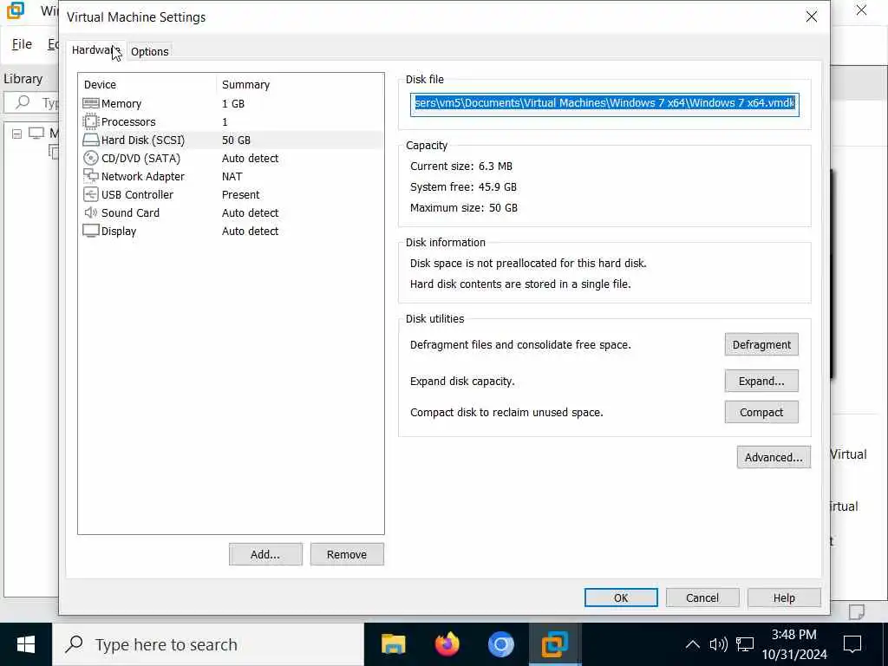Click the 50 GB hard disk summary
The height and width of the screenshot is (666, 888).
pos(236,140)
